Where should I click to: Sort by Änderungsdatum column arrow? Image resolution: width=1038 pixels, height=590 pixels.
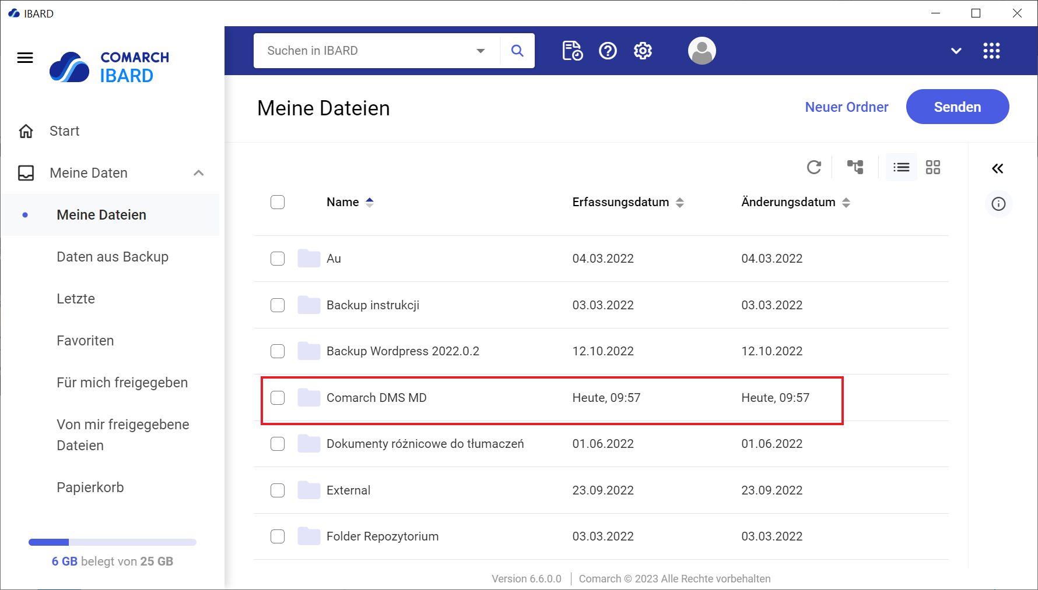(846, 202)
